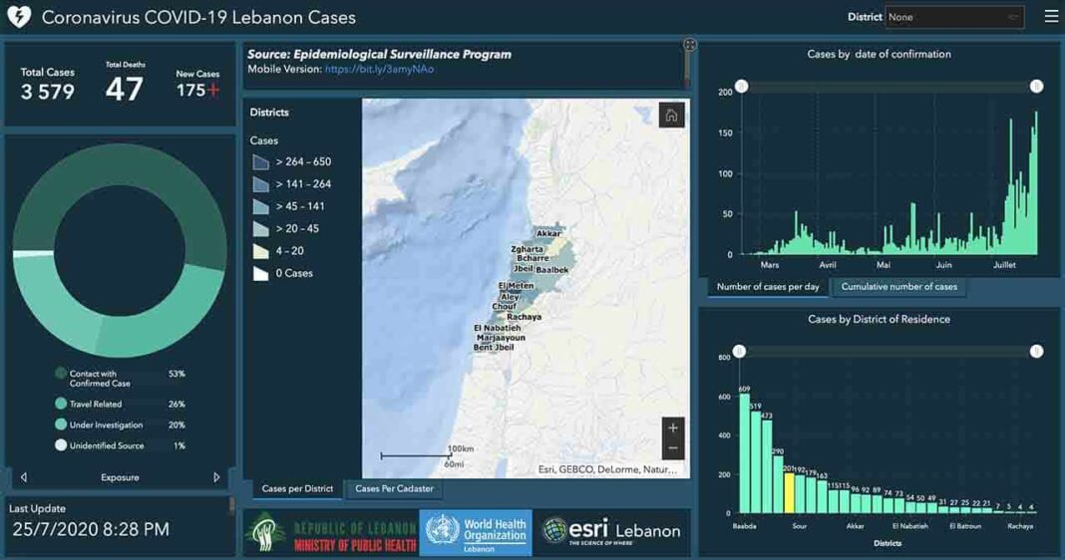Click the map home extent icon
Screen dimensions: 1065x560
click(x=671, y=116)
